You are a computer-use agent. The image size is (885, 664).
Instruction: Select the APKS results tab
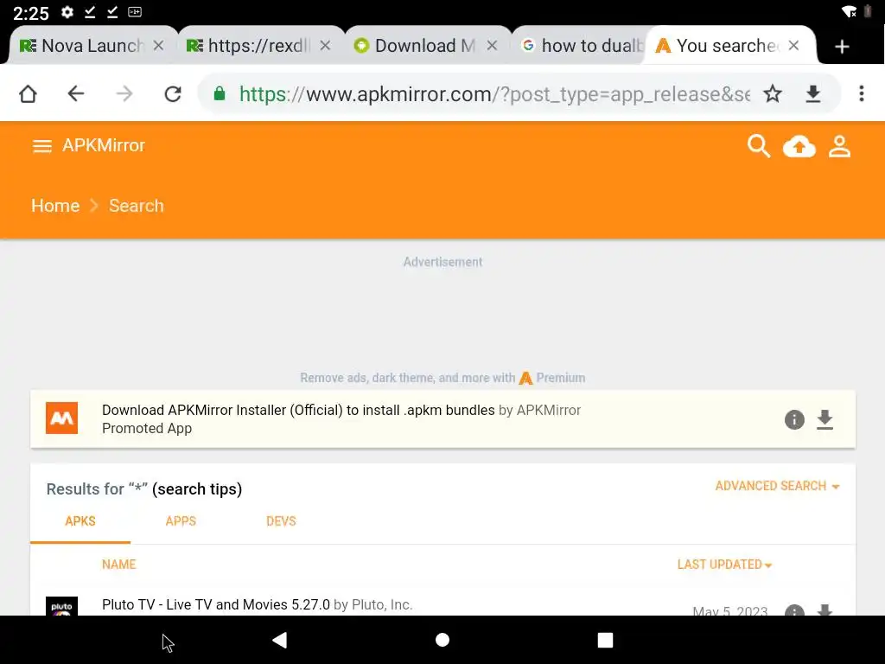(x=80, y=521)
